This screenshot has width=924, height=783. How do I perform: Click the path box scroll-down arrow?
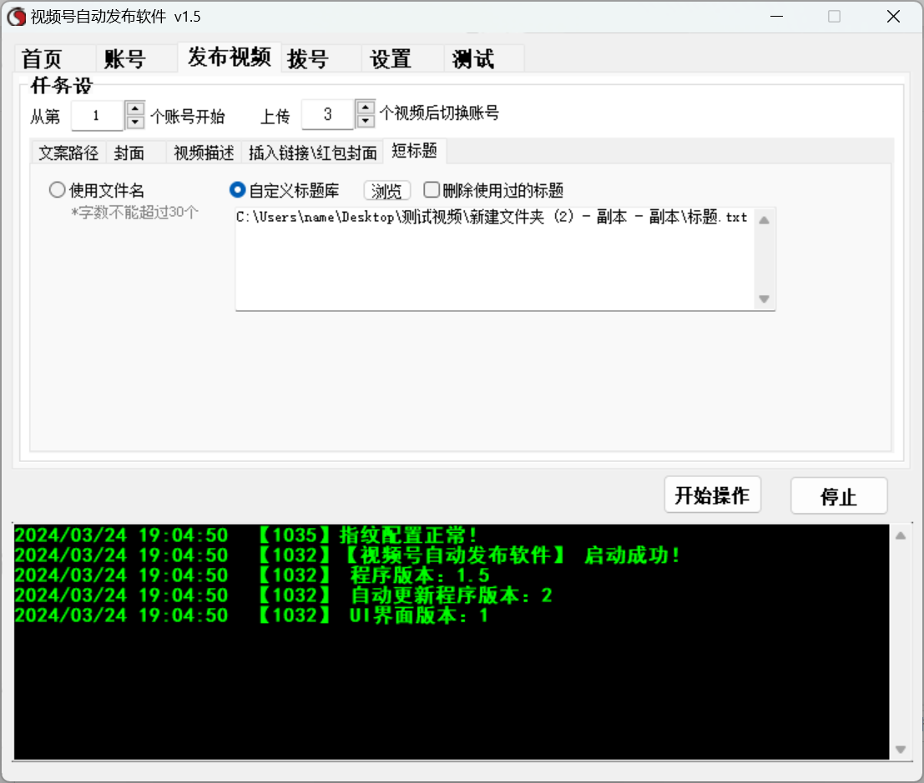pyautogui.click(x=765, y=299)
